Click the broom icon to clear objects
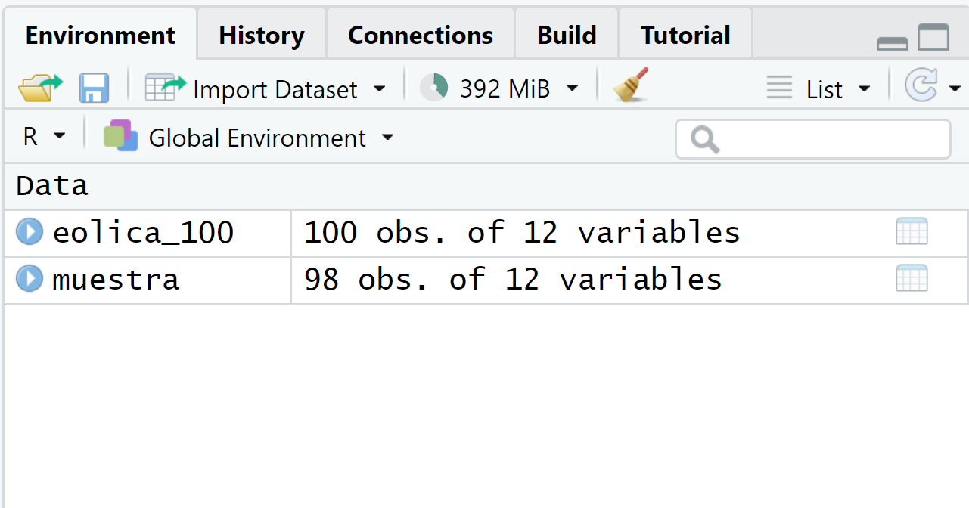 click(x=631, y=85)
